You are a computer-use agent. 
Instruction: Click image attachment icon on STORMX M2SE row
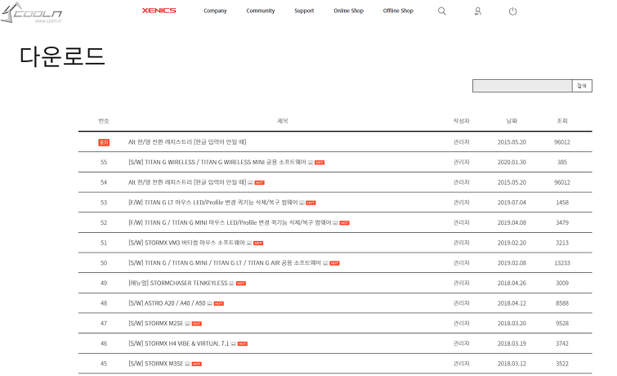tap(188, 324)
